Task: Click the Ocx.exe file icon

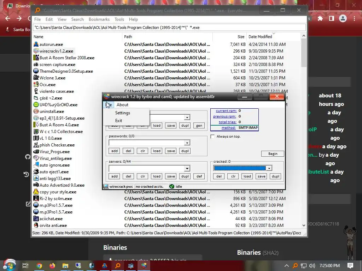Action: pyautogui.click(x=36, y=85)
